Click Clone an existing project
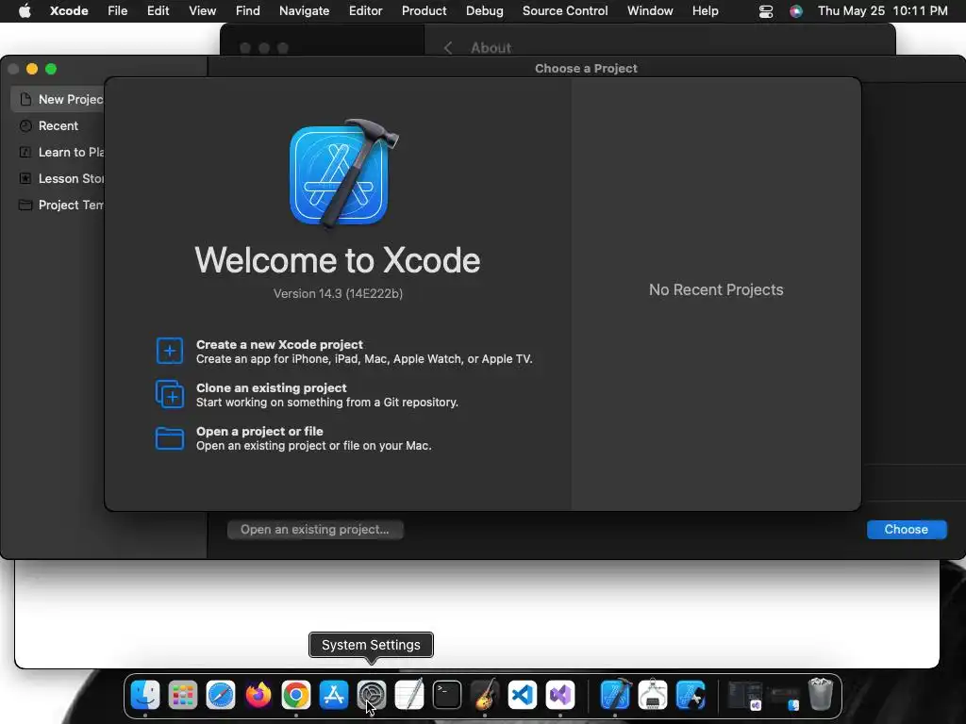The height and width of the screenshot is (724, 966). pos(307,395)
